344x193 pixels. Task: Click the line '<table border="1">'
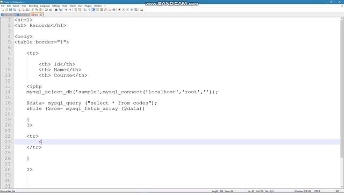(x=42, y=42)
